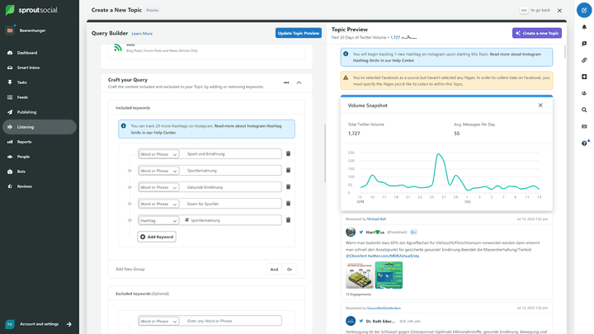Click the Update Topic Preview button
The image size is (594, 334).
[298, 33]
